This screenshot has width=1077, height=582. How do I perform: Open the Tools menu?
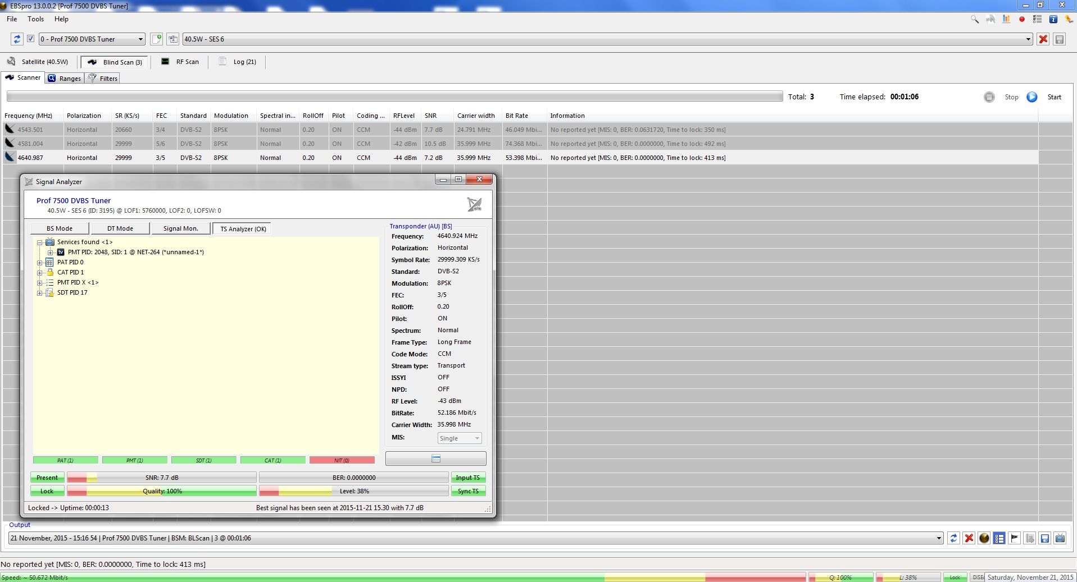35,19
